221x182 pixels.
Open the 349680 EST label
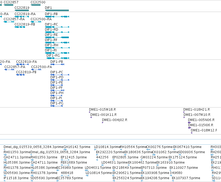pos(176,173)
